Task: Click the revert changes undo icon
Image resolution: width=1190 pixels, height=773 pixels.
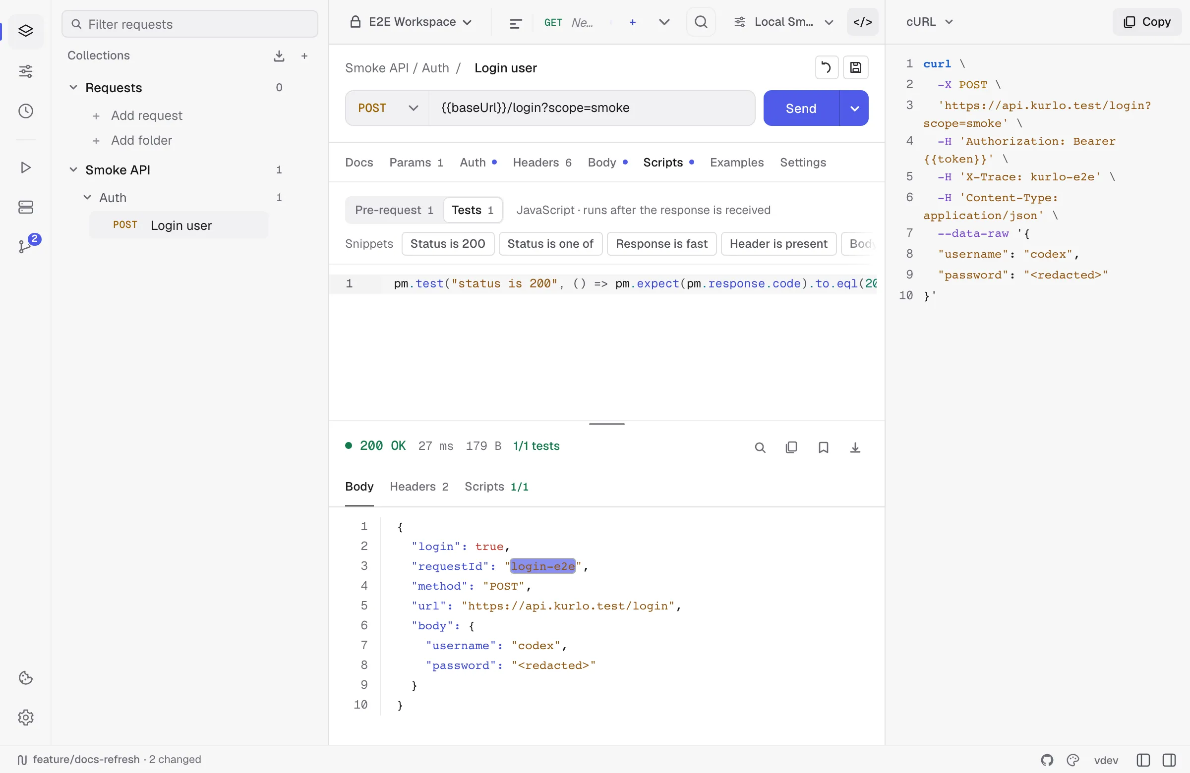Action: tap(827, 67)
